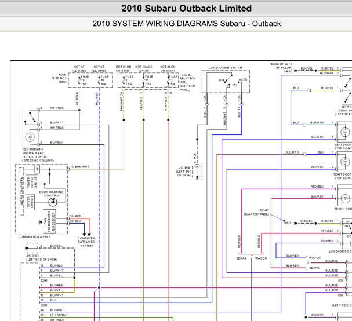Select the "COMBINATION SWITCH" label
352x321 pixels.
[225, 68]
